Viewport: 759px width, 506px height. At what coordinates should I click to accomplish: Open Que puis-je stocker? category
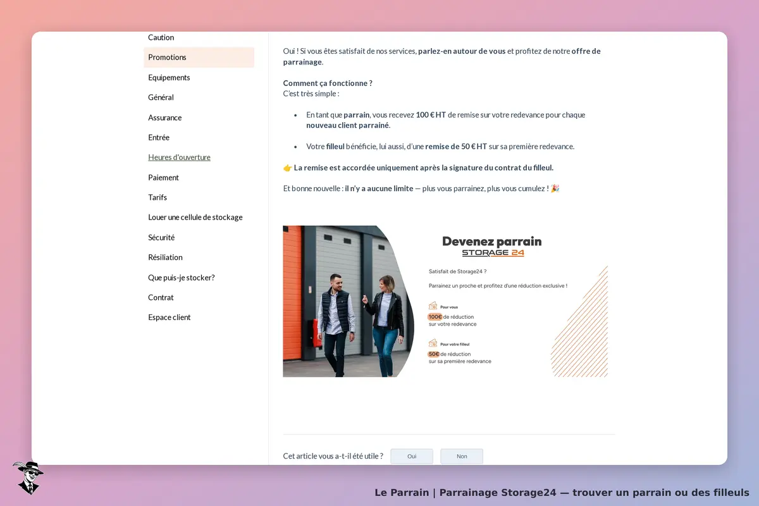tap(182, 278)
